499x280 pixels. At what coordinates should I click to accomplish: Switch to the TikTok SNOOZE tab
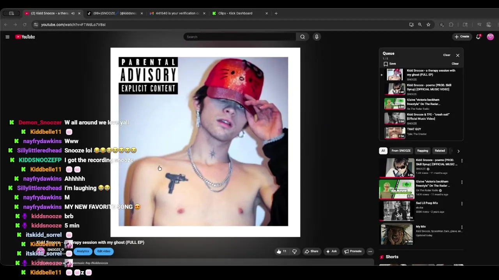tap(115, 13)
